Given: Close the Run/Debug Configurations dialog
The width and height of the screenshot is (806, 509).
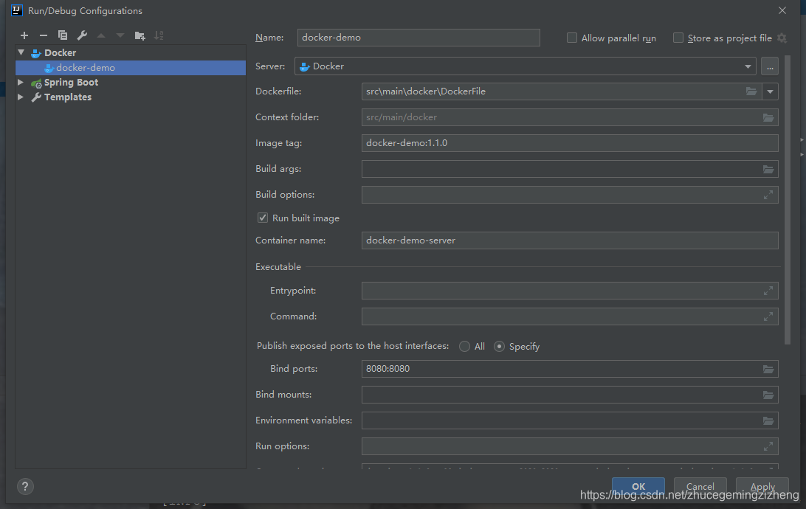Looking at the screenshot, I should (782, 10).
